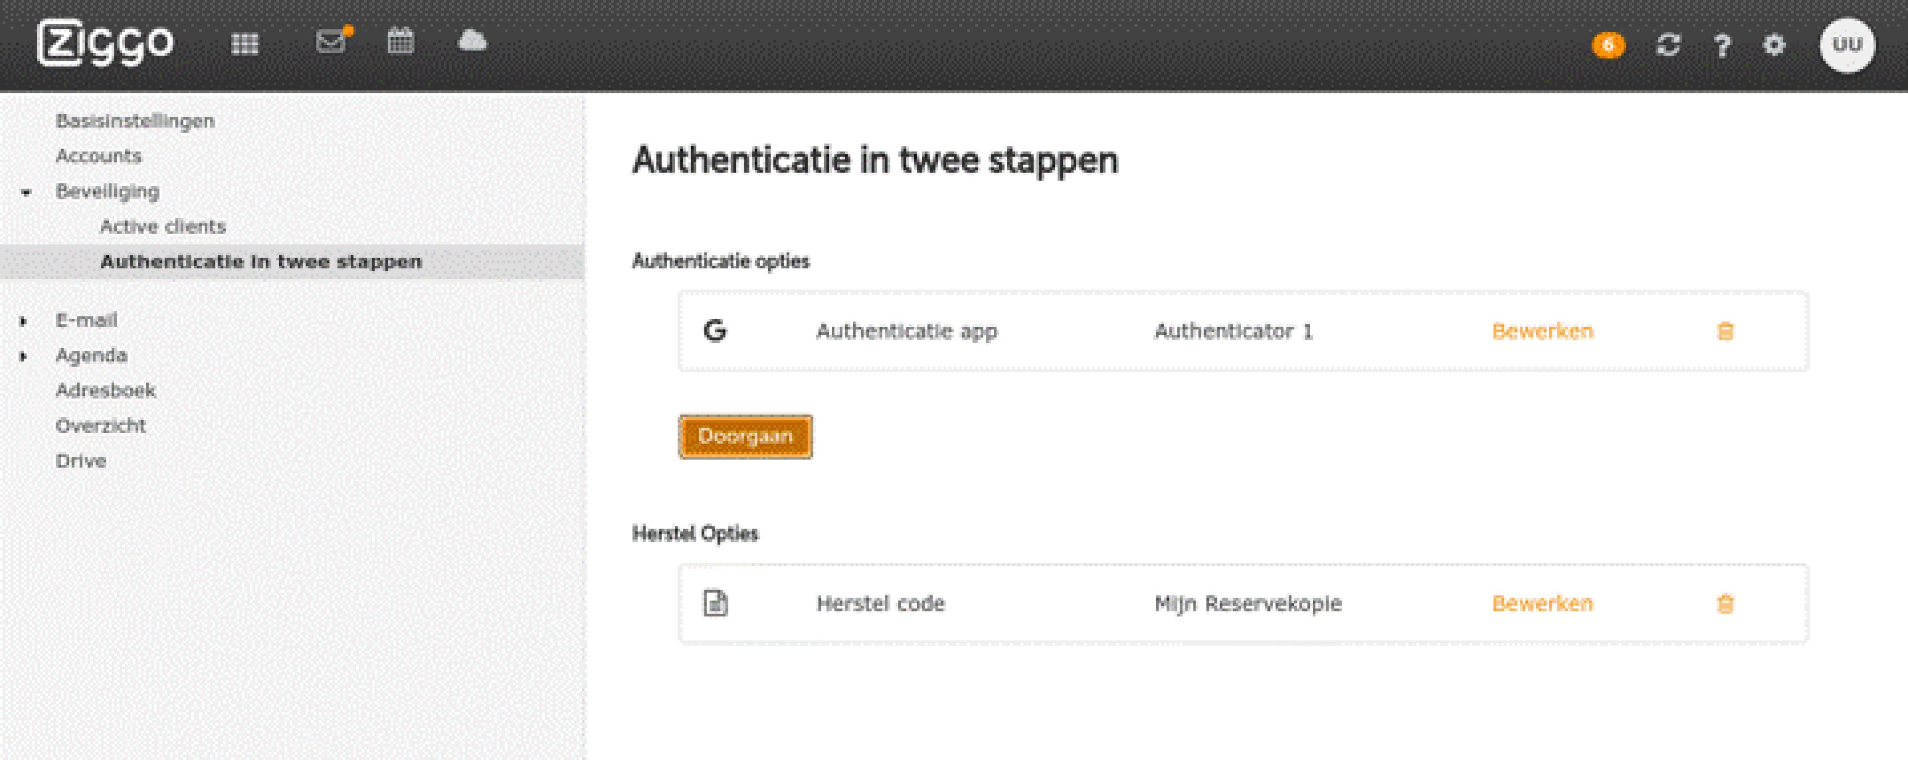
Task: Open the settings gear icon
Action: coord(1774,45)
